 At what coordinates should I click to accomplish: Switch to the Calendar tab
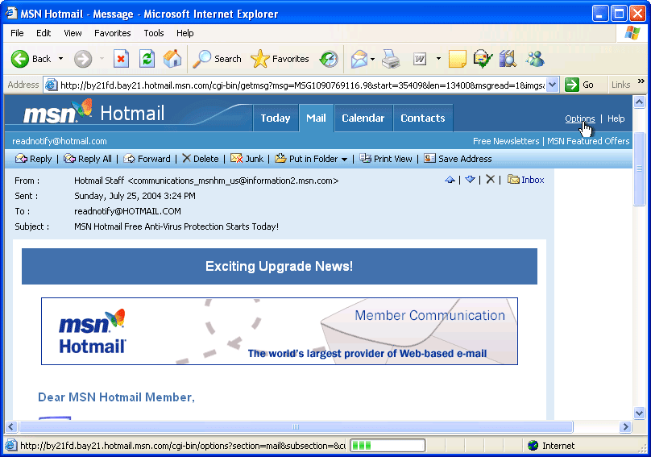(x=363, y=118)
